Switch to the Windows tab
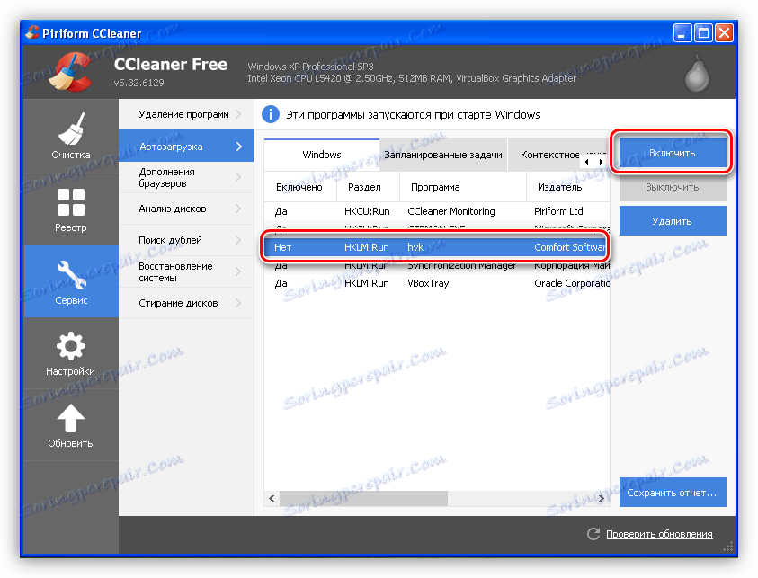 322,155
